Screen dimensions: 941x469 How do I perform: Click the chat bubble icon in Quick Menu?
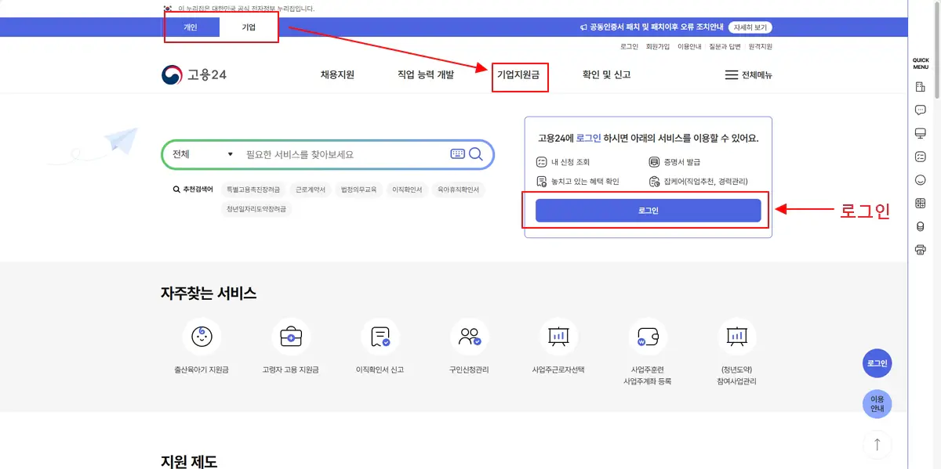pyautogui.click(x=921, y=110)
